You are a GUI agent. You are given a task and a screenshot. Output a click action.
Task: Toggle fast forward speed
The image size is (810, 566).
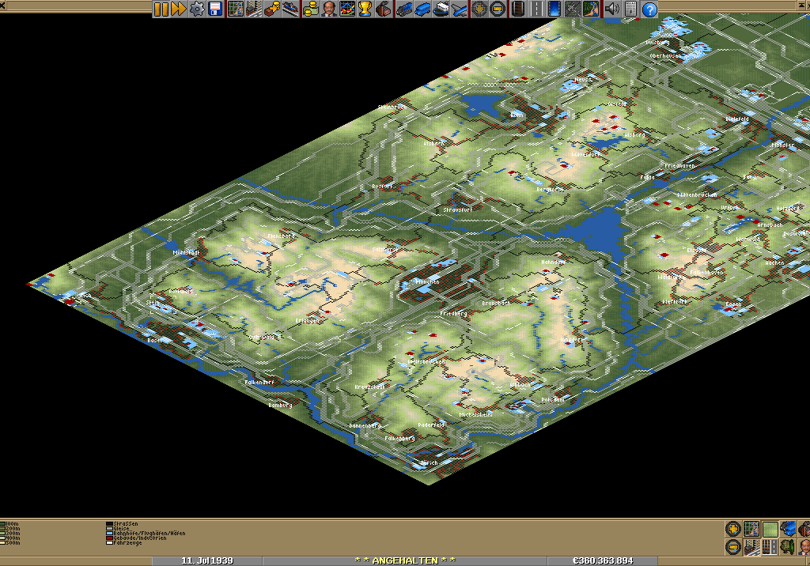pos(178,9)
